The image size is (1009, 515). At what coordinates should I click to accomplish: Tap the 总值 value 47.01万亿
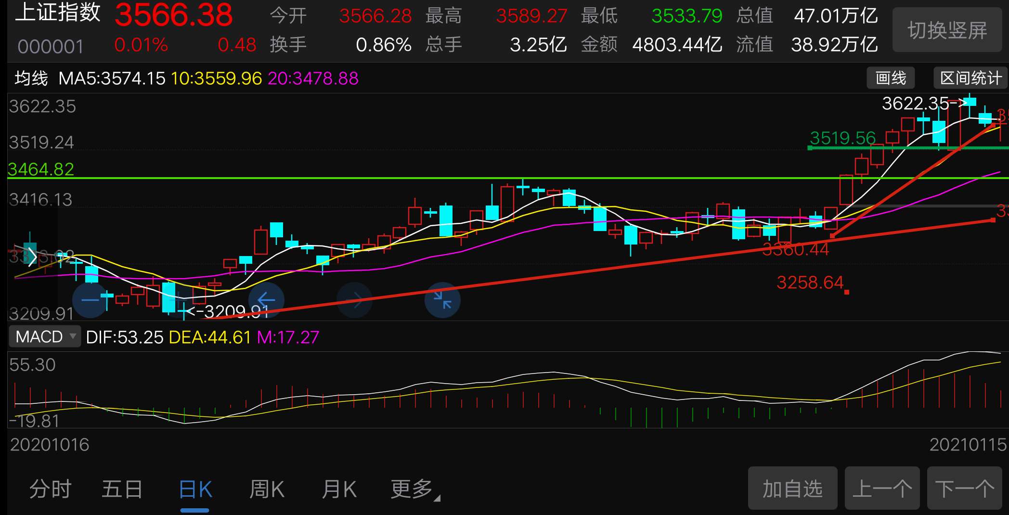(x=836, y=16)
